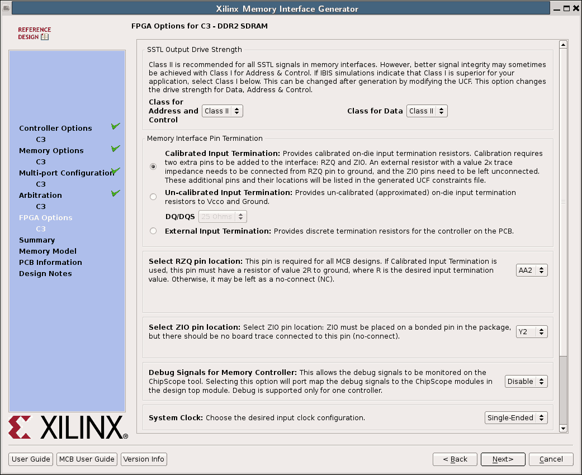
Task: Click the Next button
Action: [x=503, y=459]
